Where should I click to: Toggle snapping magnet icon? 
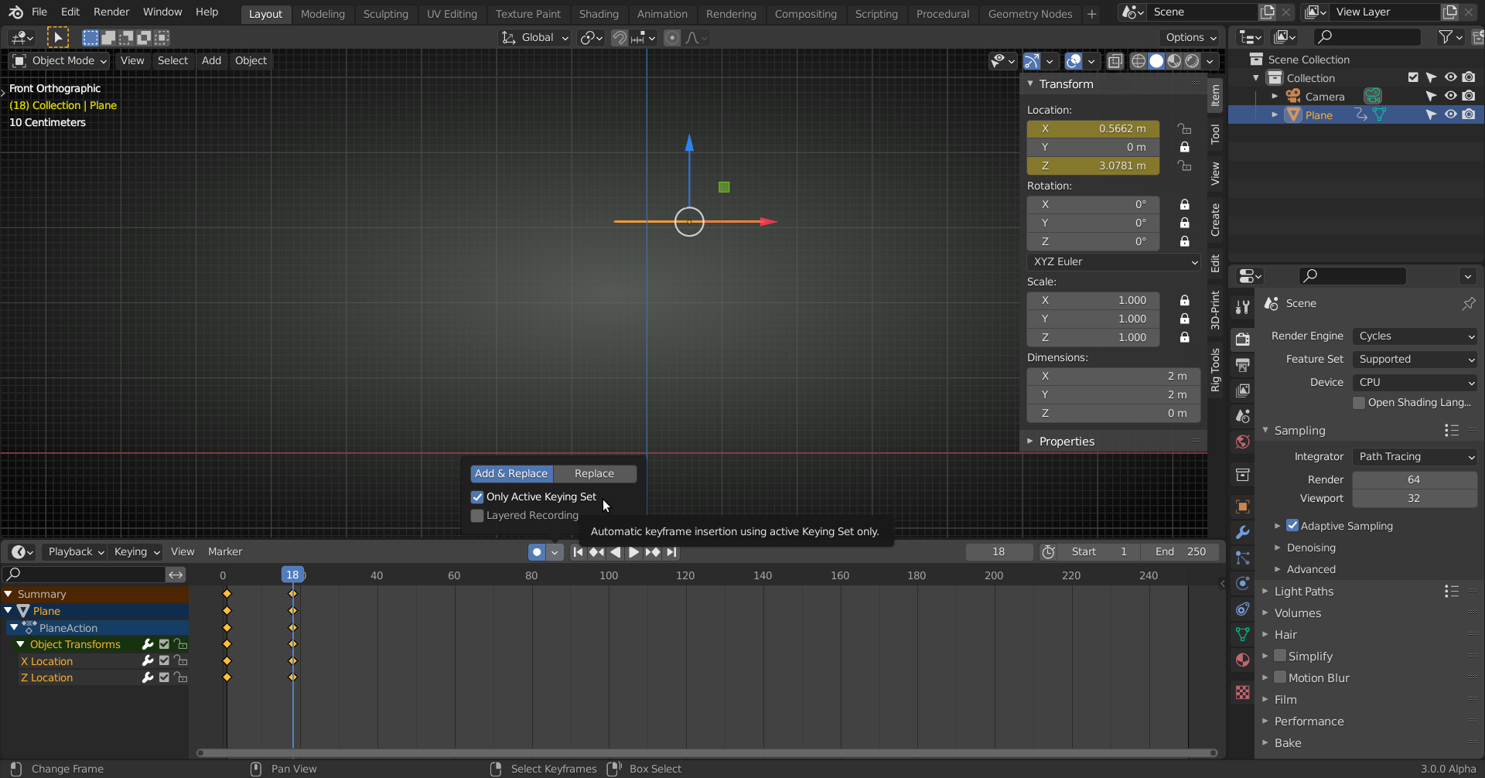point(620,38)
